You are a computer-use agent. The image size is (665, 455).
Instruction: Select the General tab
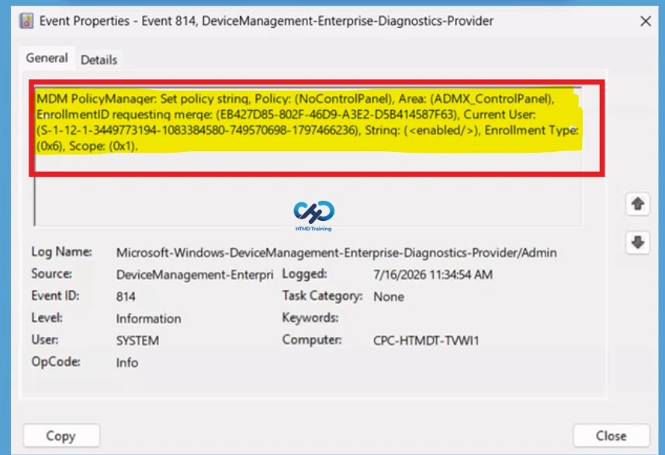pyautogui.click(x=47, y=58)
